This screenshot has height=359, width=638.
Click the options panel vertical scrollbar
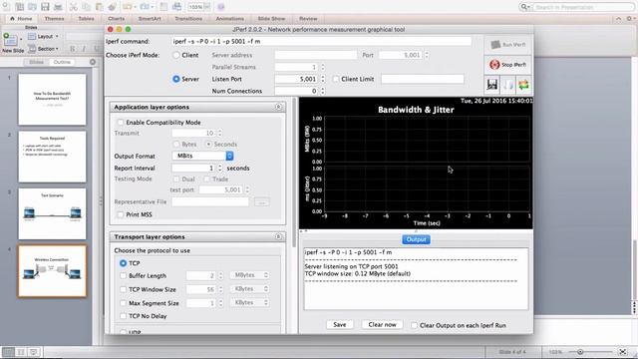[x=294, y=173]
